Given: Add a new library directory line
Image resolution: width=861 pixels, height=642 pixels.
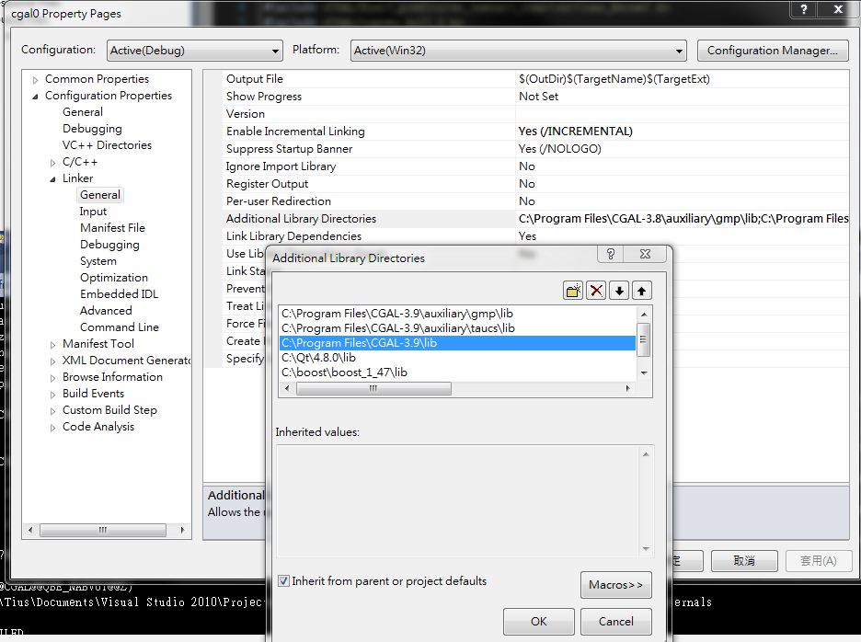Looking at the screenshot, I should click(x=573, y=291).
